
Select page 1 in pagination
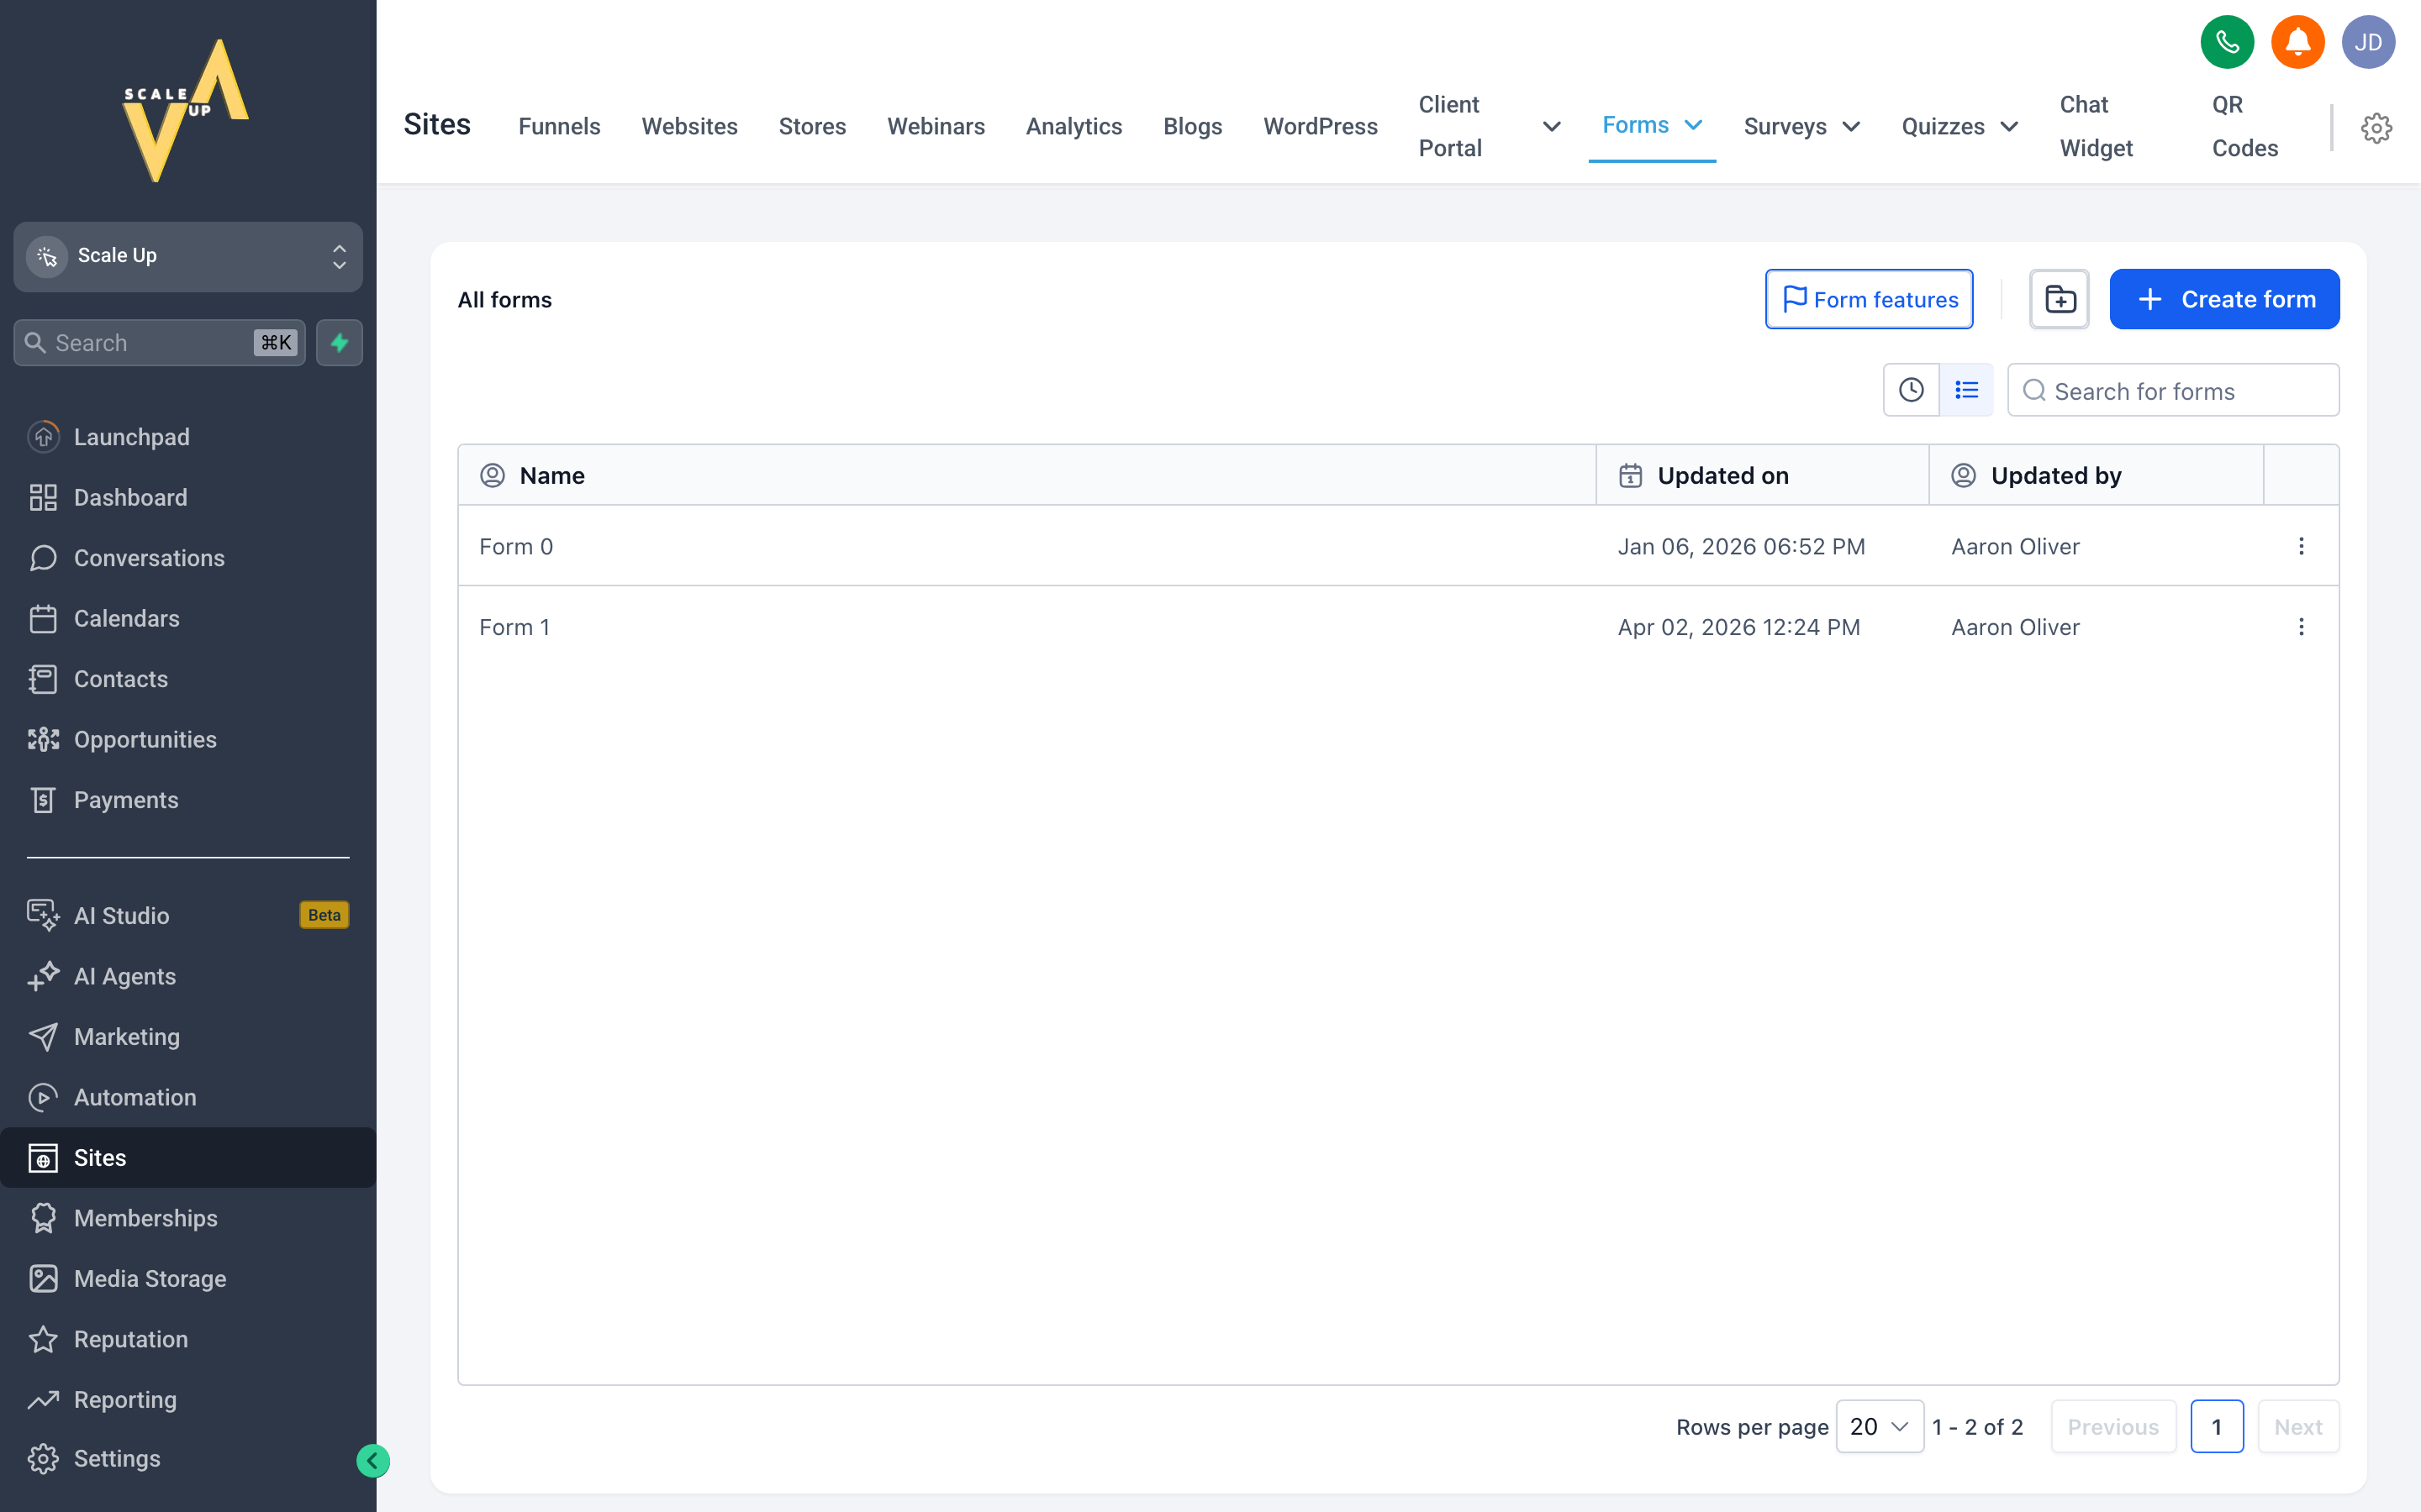pyautogui.click(x=2216, y=1426)
